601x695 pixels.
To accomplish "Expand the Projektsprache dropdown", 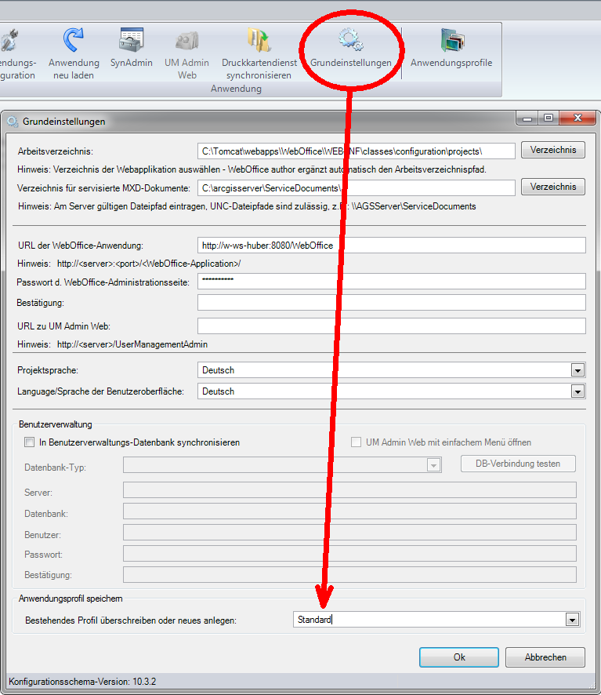I will coord(577,370).
